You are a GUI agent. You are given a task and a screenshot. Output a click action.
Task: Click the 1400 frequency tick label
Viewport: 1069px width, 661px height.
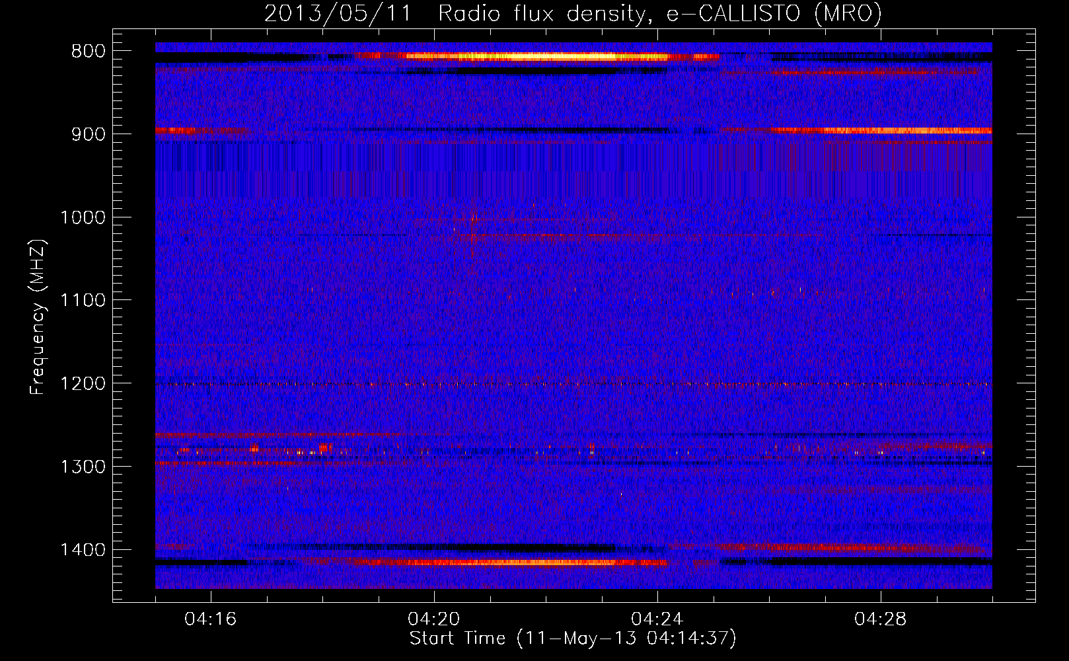(83, 550)
